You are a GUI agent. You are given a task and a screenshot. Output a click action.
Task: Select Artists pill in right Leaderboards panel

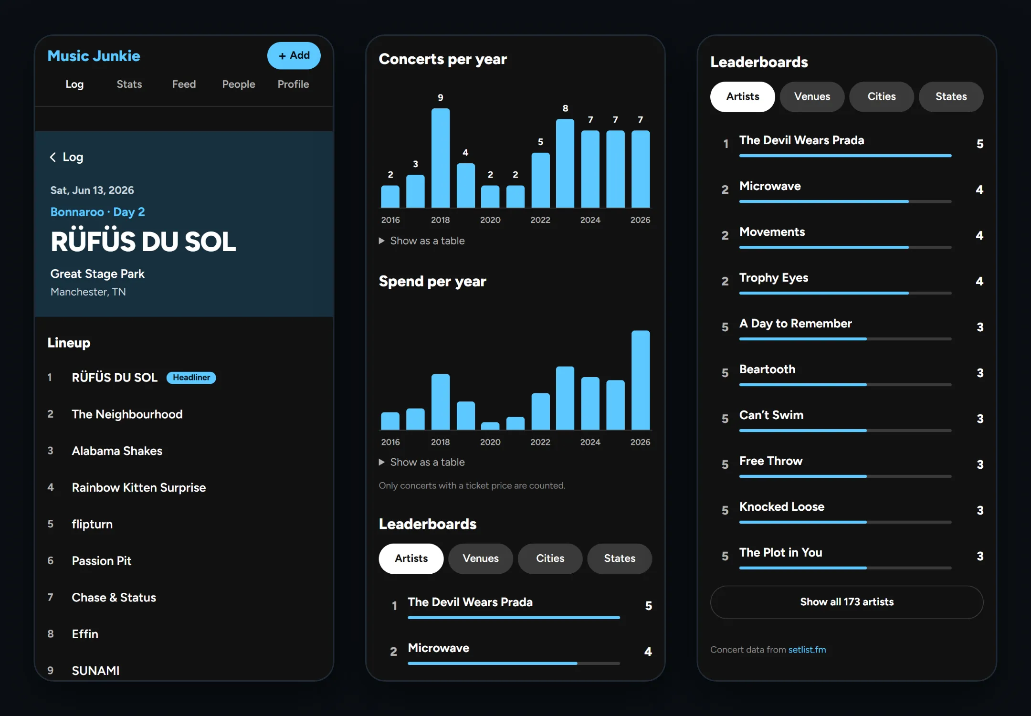tap(743, 97)
